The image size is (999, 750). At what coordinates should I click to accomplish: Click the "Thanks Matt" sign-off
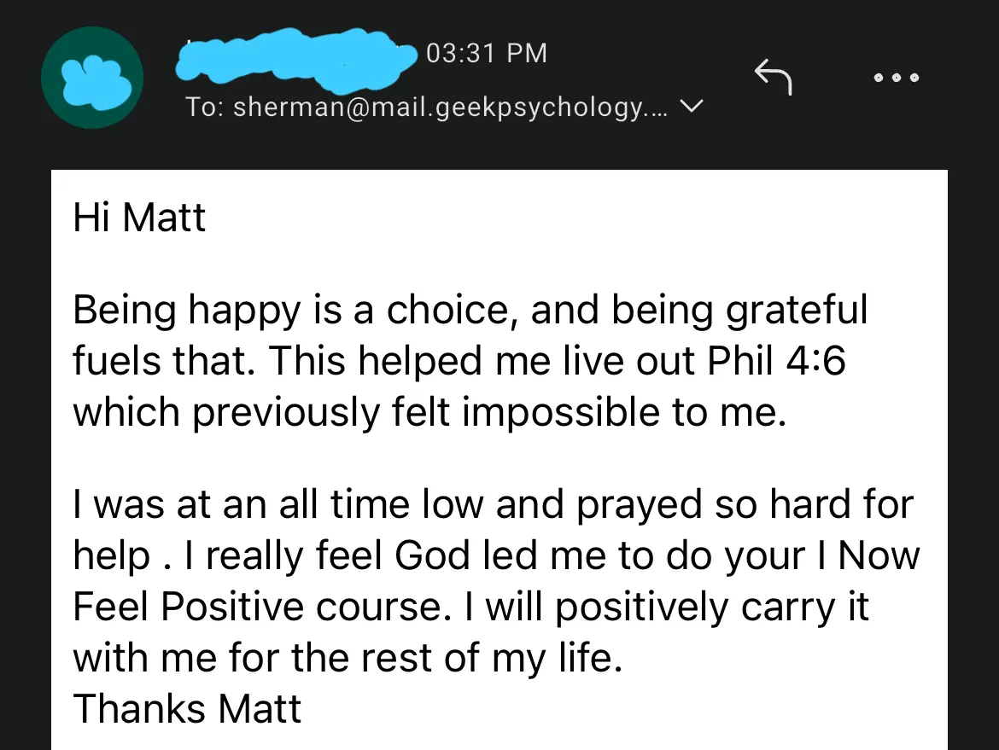tap(187, 709)
